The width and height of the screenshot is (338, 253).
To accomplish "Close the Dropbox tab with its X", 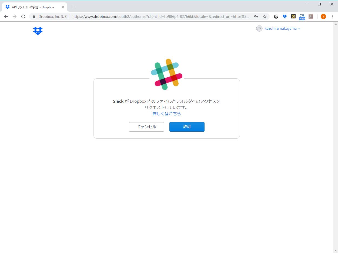I will (63, 7).
